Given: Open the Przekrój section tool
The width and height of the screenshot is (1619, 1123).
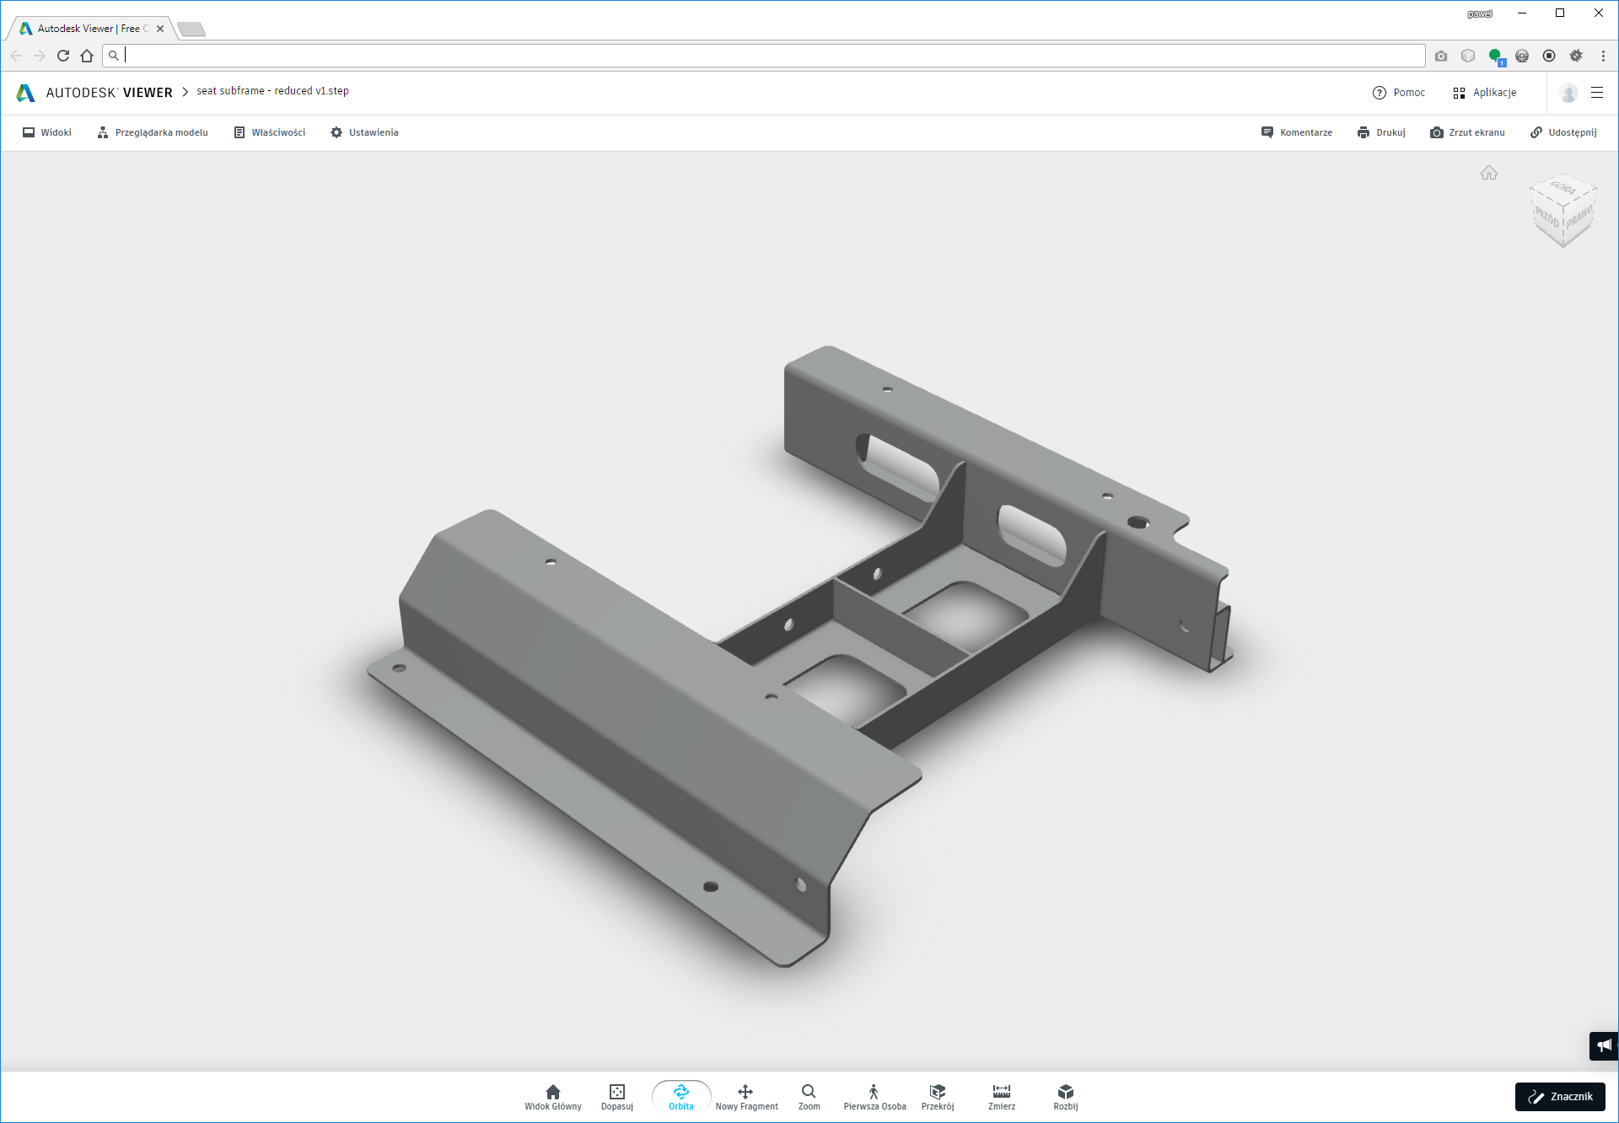Looking at the screenshot, I should 937,1096.
